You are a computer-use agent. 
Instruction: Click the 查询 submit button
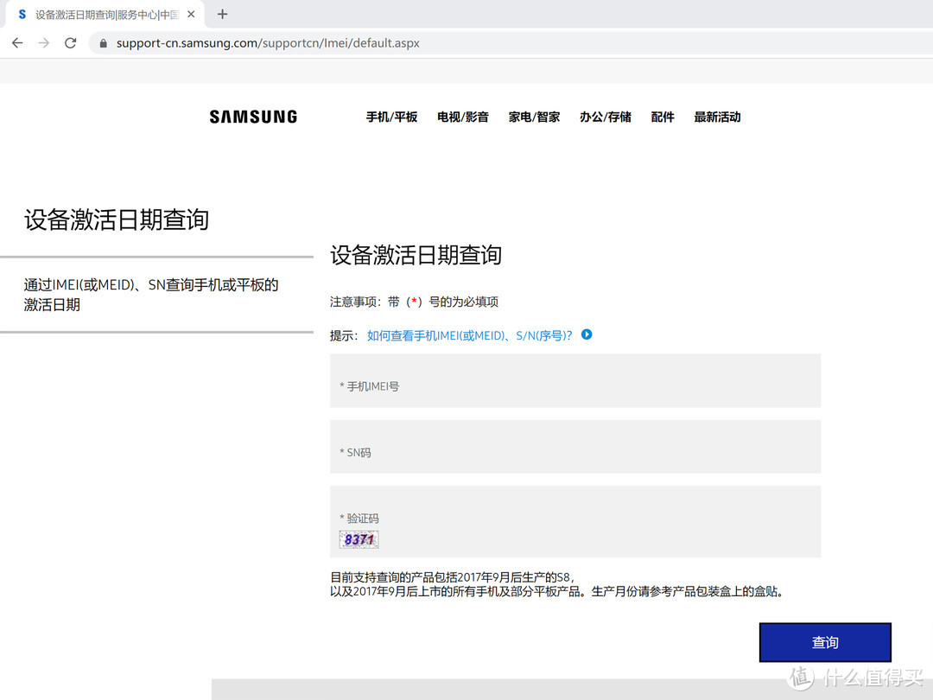(825, 642)
